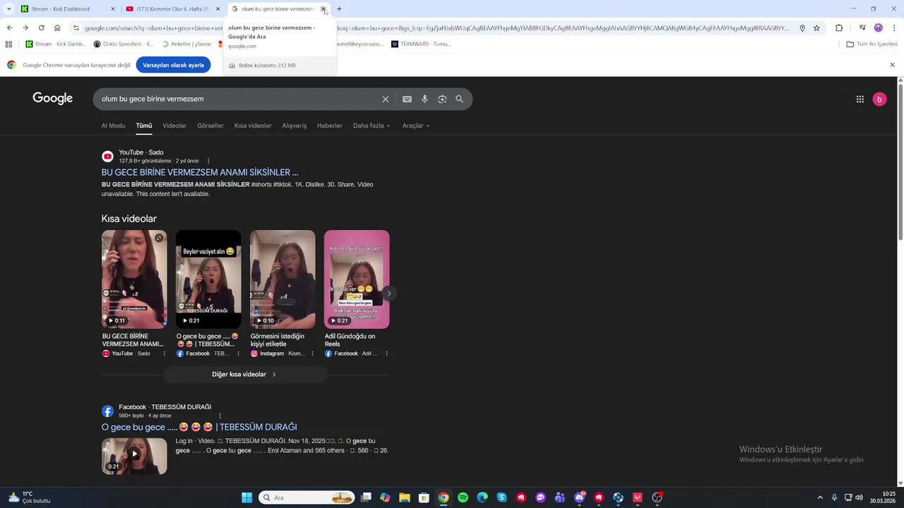Screen dimensions: 904x508
Task: Go forward in browser history
Action: (25, 28)
